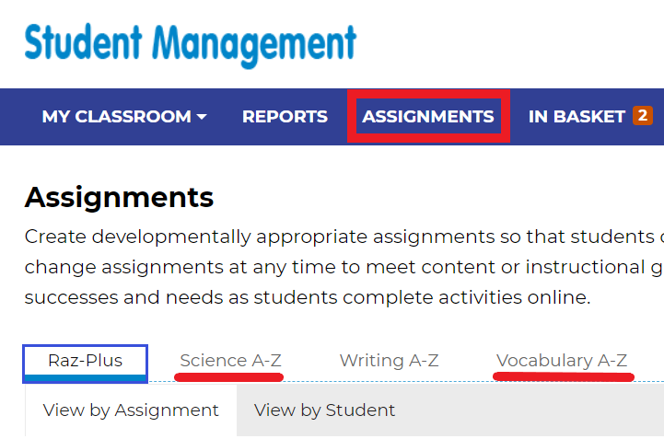Image resolution: width=664 pixels, height=439 pixels.
Task: Go to the Reports page
Action: click(285, 117)
